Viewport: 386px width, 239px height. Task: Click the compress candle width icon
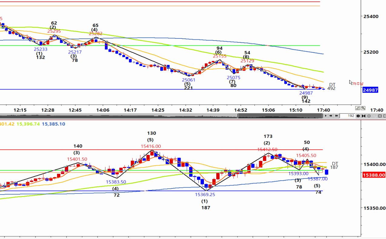pyautogui.click(x=364, y=116)
